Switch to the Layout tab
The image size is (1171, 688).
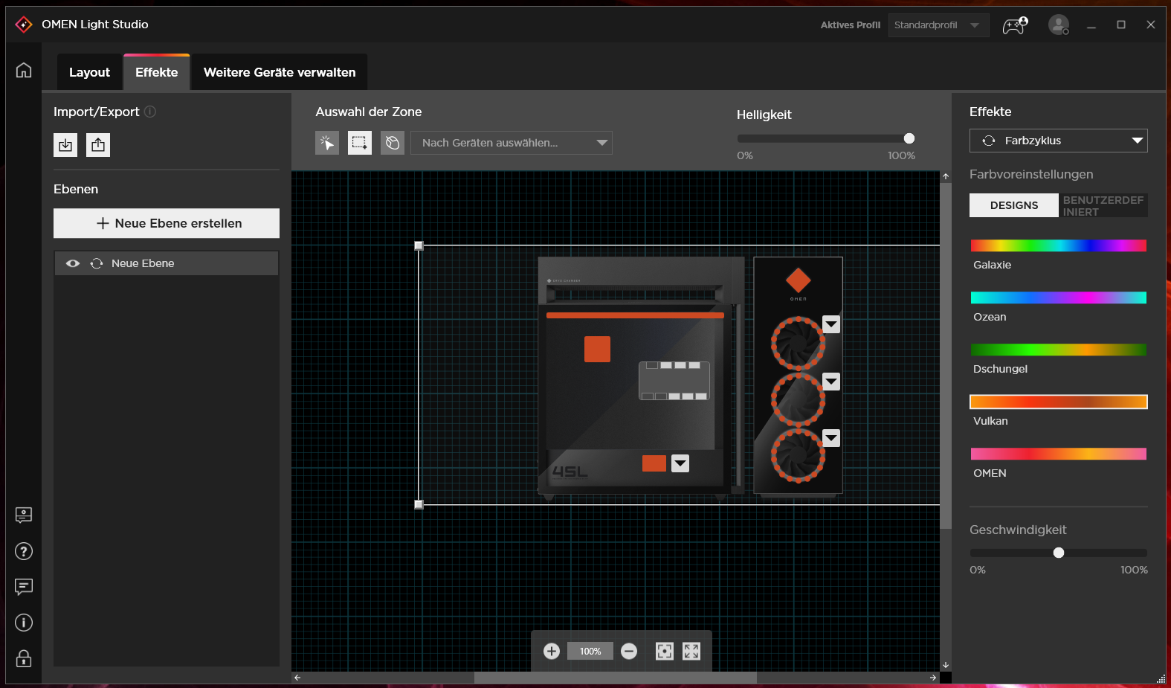tap(89, 72)
